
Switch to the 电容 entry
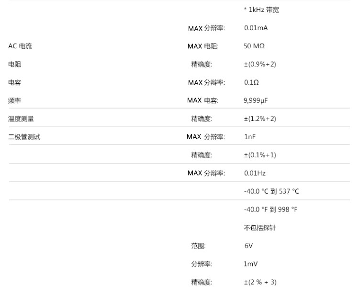click(x=15, y=83)
